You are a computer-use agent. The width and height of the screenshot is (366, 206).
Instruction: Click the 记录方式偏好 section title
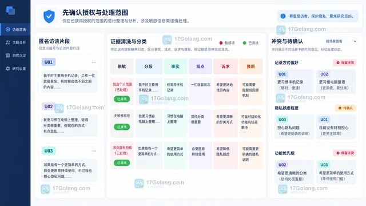[x=287, y=63]
